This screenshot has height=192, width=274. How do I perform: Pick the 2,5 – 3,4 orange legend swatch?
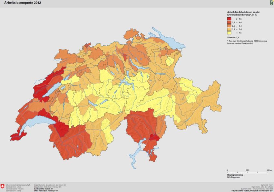coord(229,26)
